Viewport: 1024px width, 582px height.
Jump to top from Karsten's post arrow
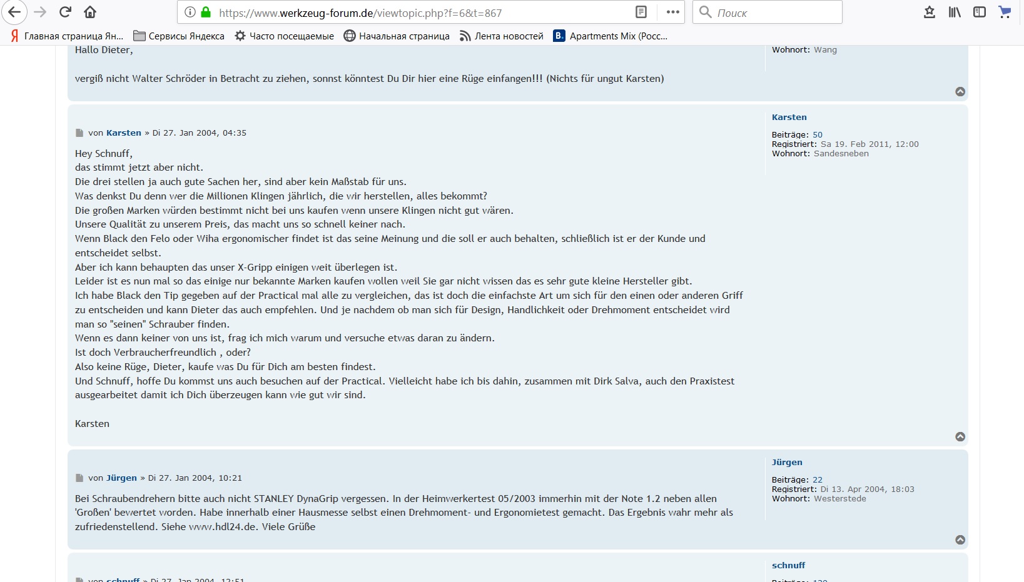coord(960,437)
